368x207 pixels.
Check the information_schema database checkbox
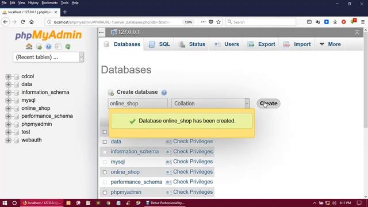tap(105, 152)
